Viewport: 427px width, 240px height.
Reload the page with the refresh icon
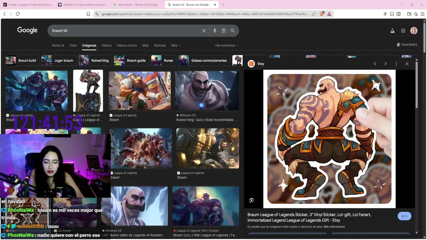click(18, 14)
